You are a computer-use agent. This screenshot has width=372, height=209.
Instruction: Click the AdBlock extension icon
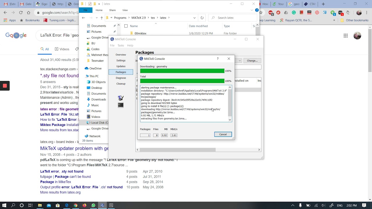[x=271, y=13]
